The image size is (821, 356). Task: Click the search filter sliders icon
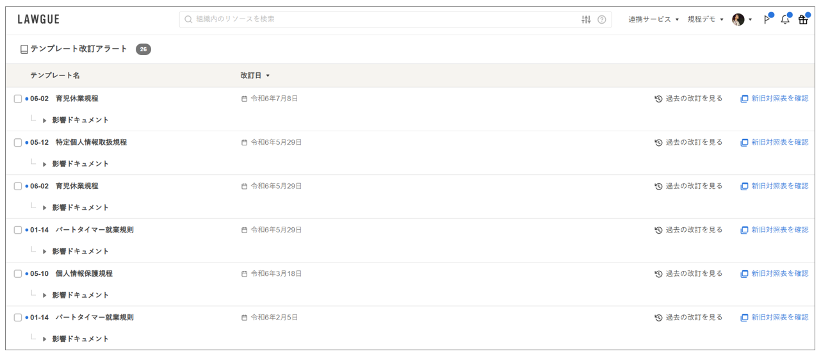586,20
